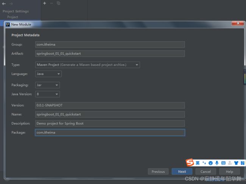The height and width of the screenshot is (184, 246).
Task: Click the minus remove icon in Project Structure
Action: 51,3
